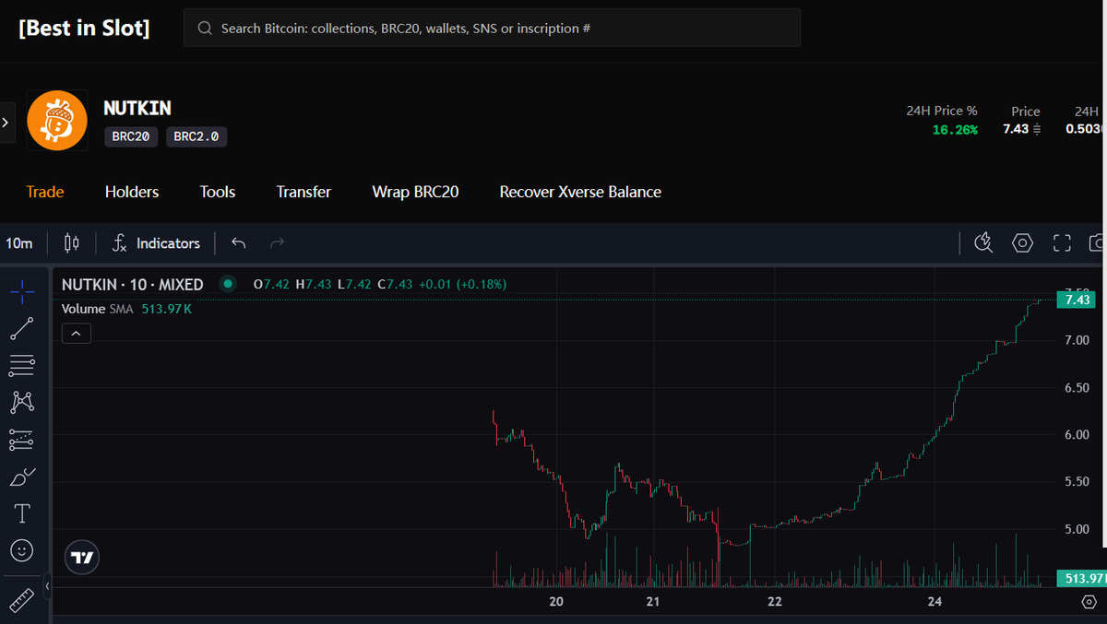Image resolution: width=1107 pixels, height=624 pixels.
Task: Collapse the drawing toolbar handle
Action: click(47, 584)
